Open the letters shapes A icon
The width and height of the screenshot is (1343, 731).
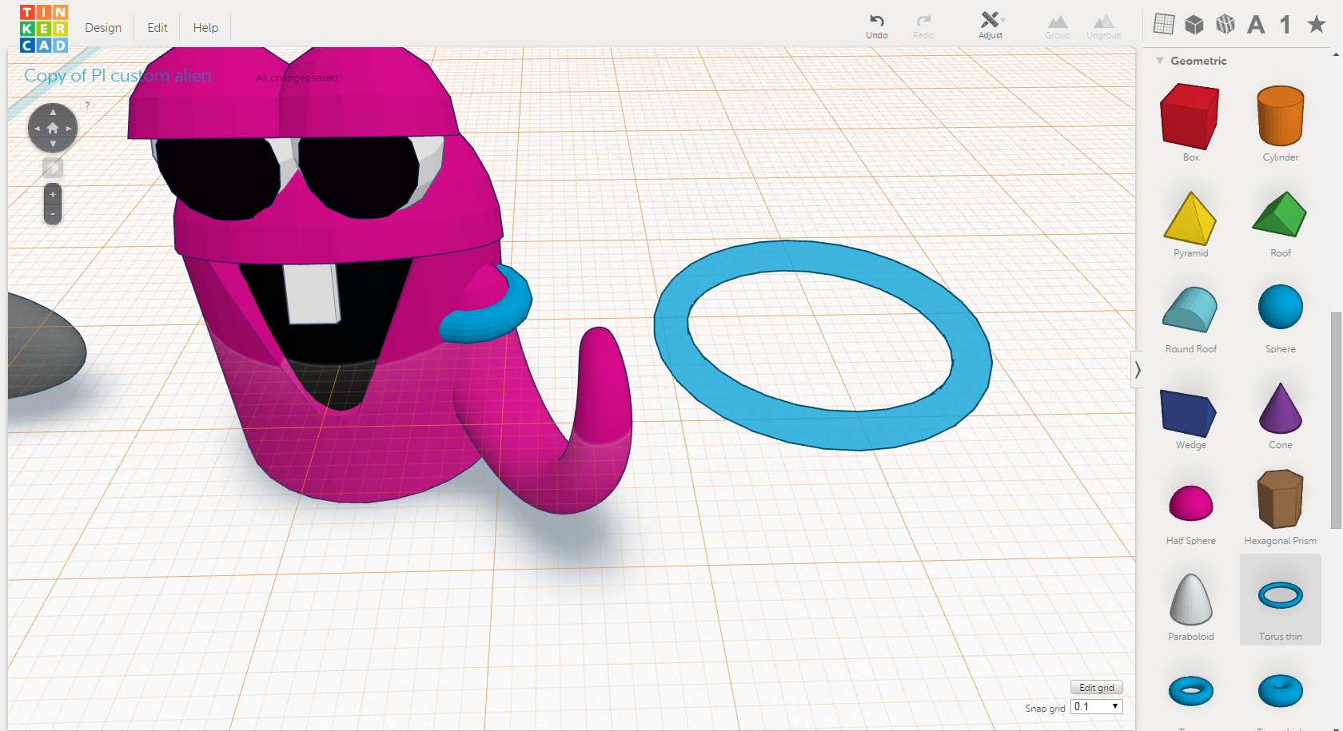pos(1256,25)
